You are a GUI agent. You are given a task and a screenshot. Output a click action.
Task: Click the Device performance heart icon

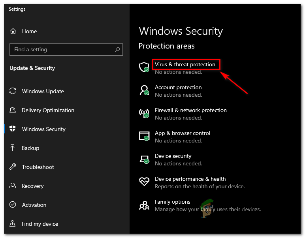[x=144, y=182]
